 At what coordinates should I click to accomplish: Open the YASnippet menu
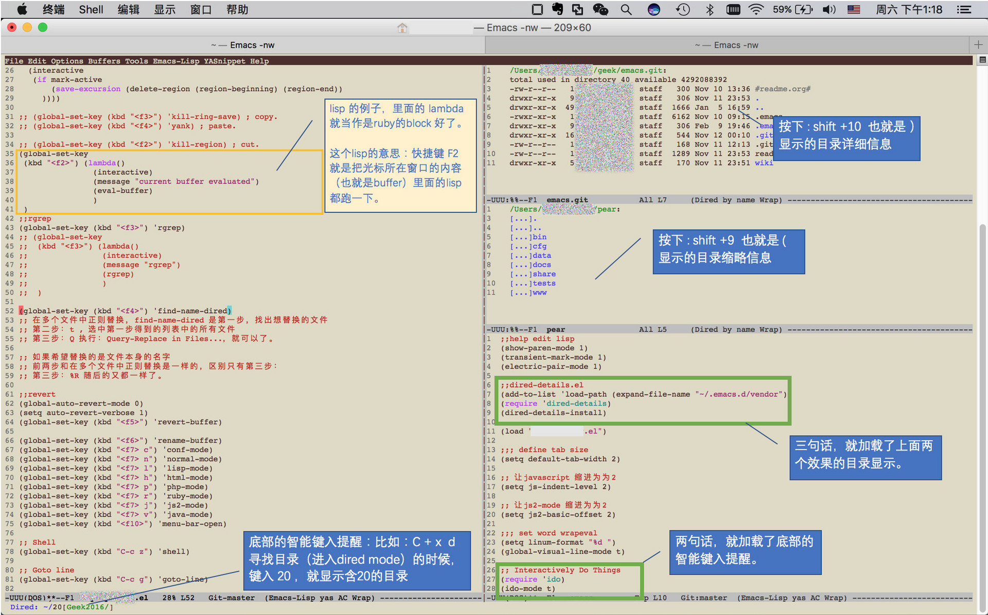(x=224, y=61)
